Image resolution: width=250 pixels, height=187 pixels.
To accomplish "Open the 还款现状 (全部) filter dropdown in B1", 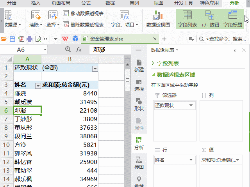I will [95, 69].
